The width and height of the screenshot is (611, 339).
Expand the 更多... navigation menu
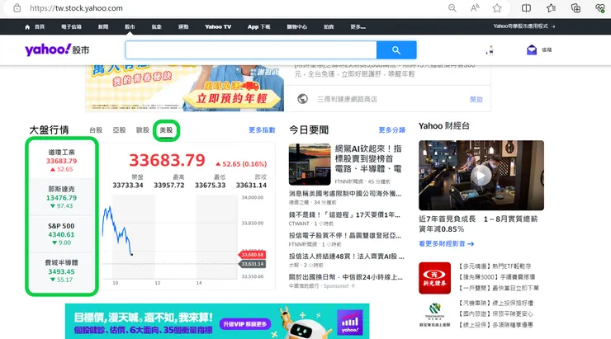(358, 27)
